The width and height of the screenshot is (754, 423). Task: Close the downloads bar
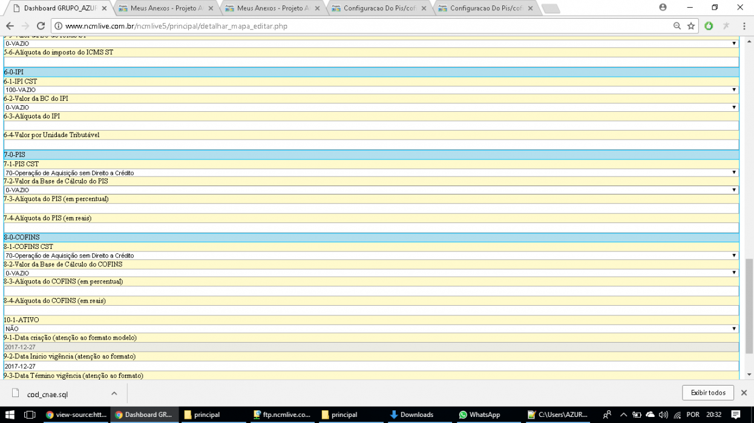[x=744, y=393]
